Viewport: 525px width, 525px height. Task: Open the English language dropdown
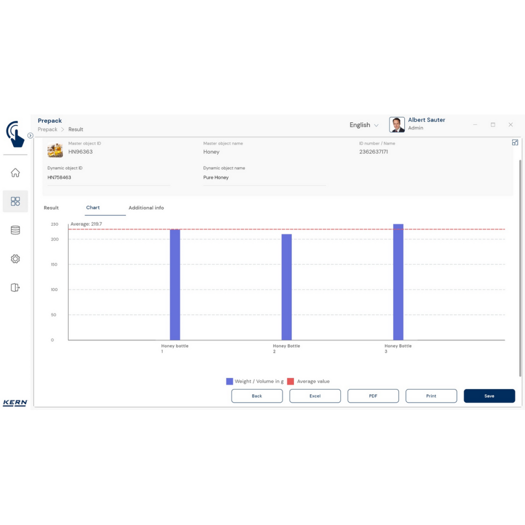click(364, 125)
